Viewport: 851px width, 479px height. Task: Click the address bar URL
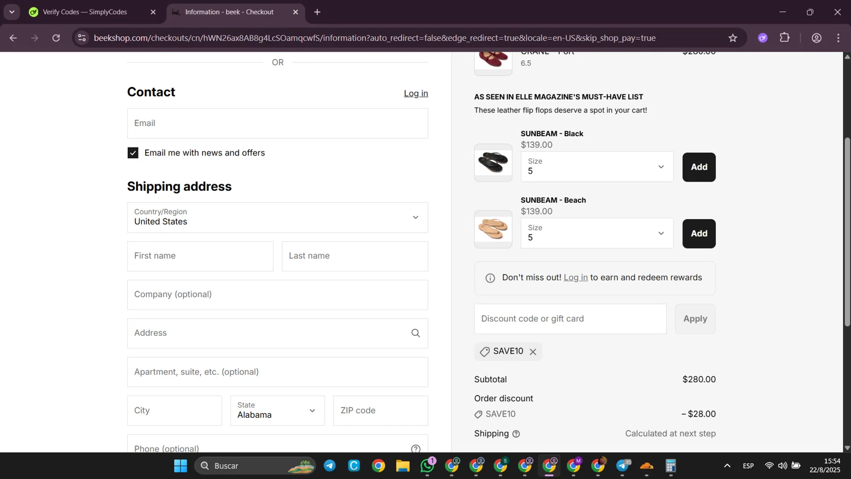pos(374,38)
